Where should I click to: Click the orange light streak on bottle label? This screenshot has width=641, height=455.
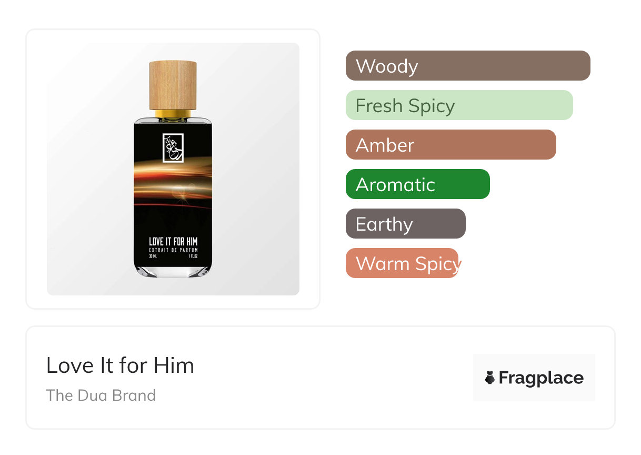pyautogui.click(x=173, y=176)
